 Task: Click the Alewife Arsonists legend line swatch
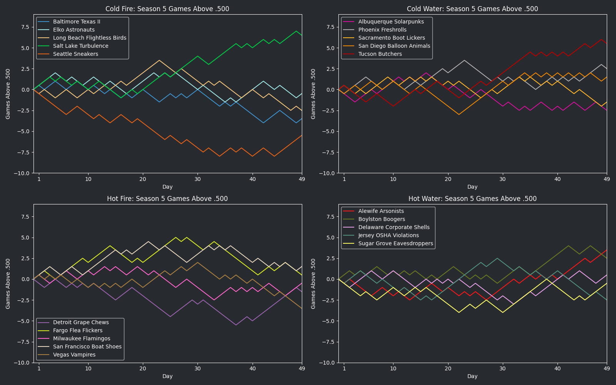[x=349, y=211]
